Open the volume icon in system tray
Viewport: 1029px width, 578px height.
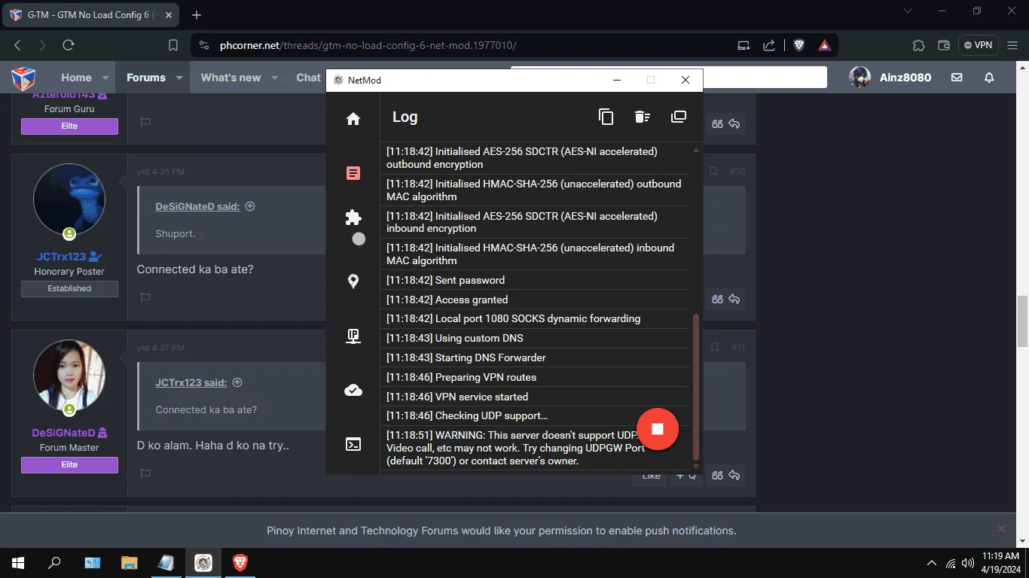[968, 563]
